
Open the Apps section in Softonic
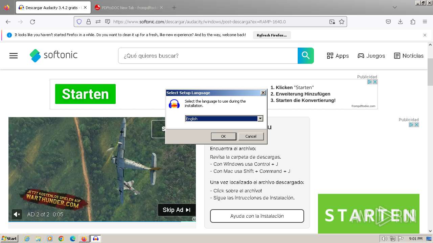tap(338, 56)
